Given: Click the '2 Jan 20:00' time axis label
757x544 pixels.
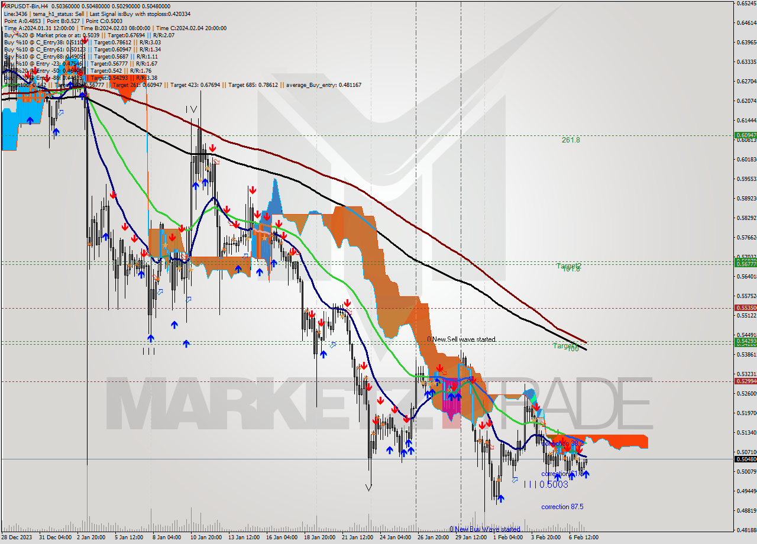Looking at the screenshot, I should pos(90,537).
